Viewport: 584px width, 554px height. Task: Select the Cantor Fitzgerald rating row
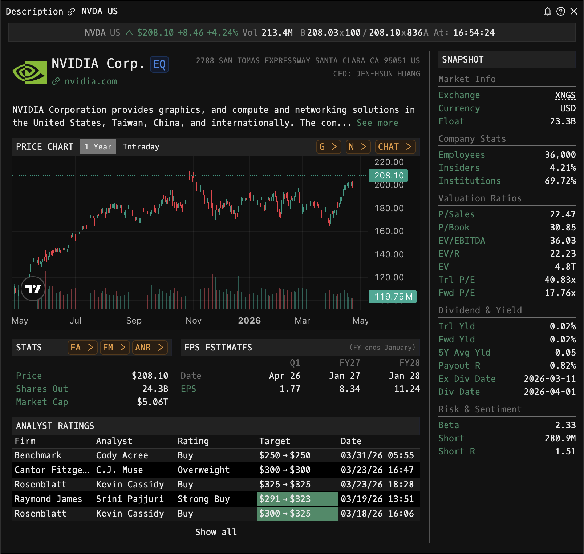tap(216, 470)
